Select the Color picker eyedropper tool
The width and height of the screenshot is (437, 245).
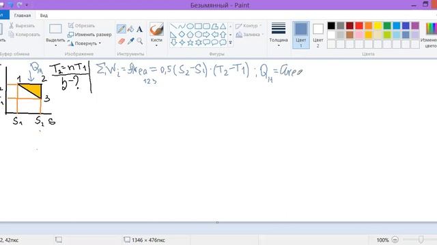(130, 41)
